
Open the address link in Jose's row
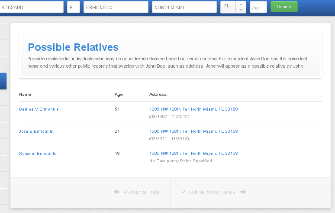[x=193, y=131]
